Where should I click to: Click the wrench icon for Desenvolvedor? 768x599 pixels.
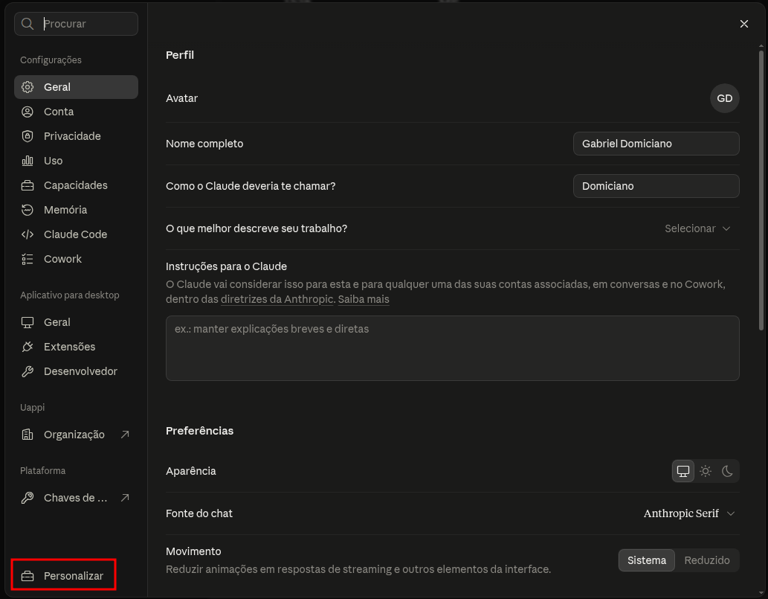[x=28, y=371]
